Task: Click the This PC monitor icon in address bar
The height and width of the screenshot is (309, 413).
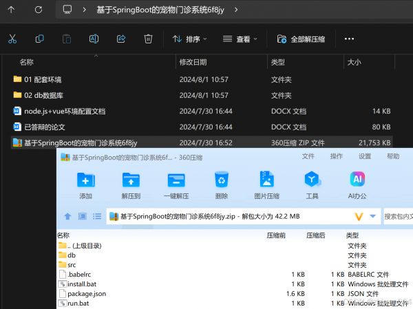Action: pyautogui.click(x=67, y=10)
